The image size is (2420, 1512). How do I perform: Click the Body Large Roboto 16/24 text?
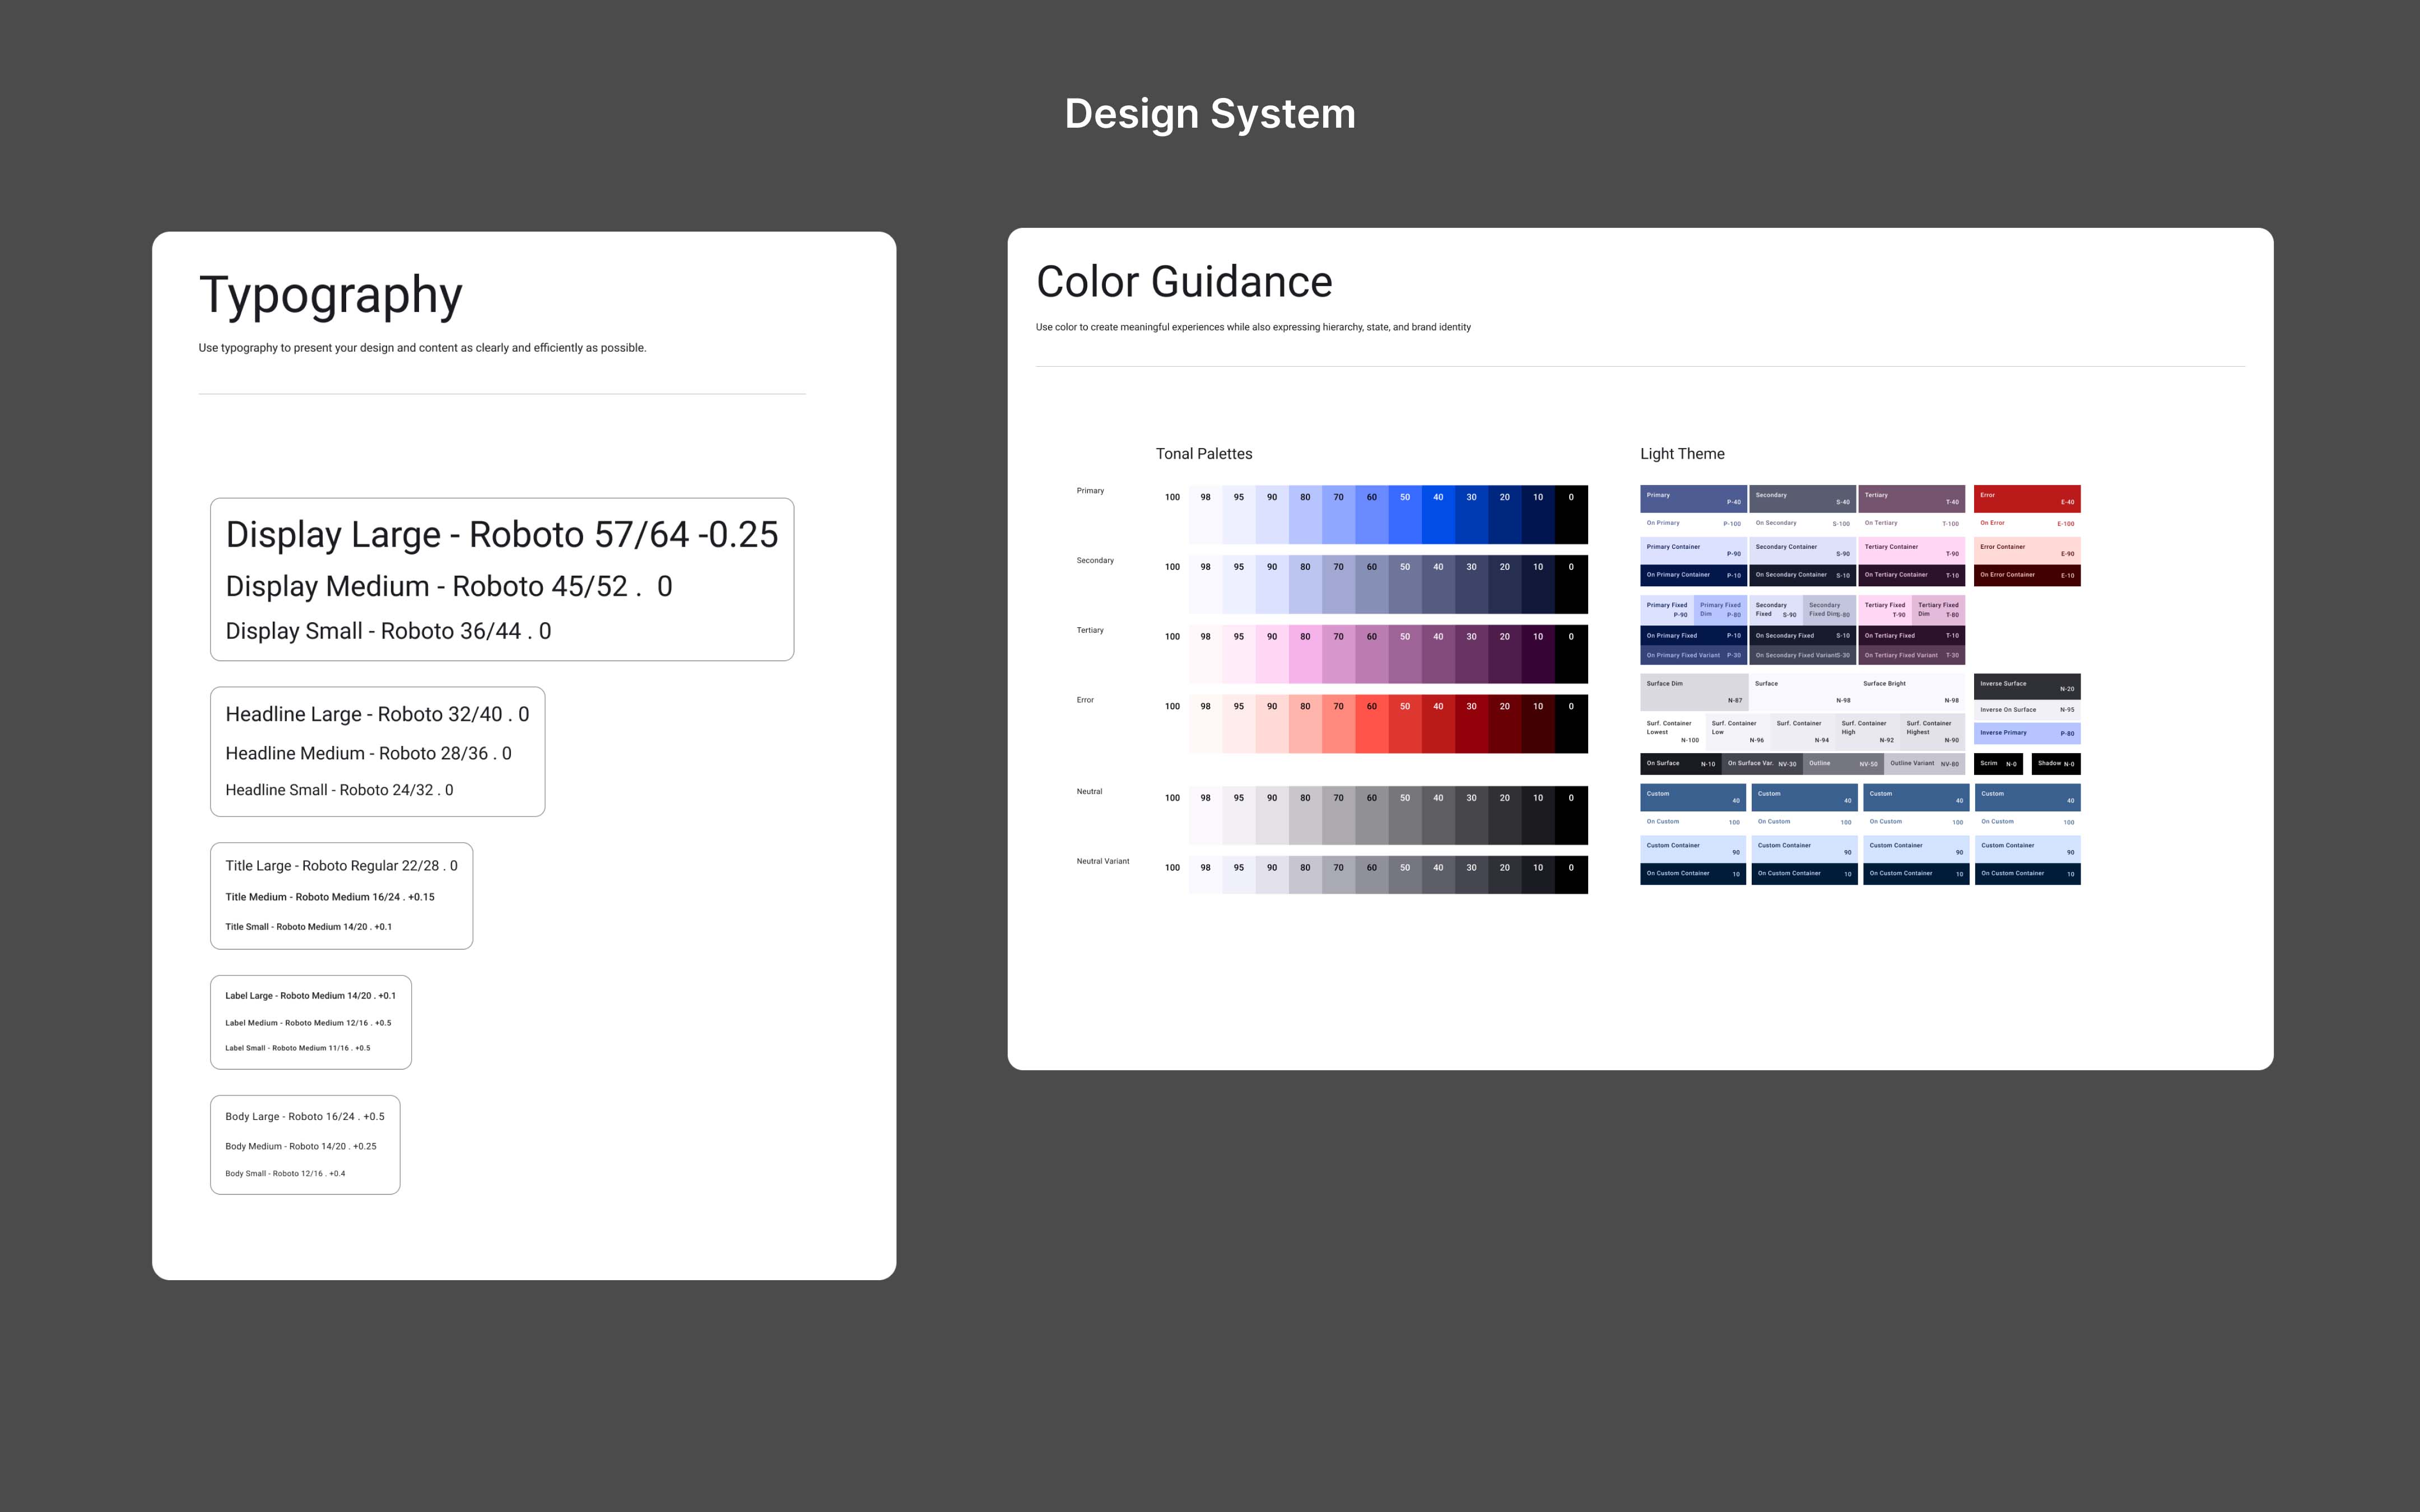point(304,1116)
